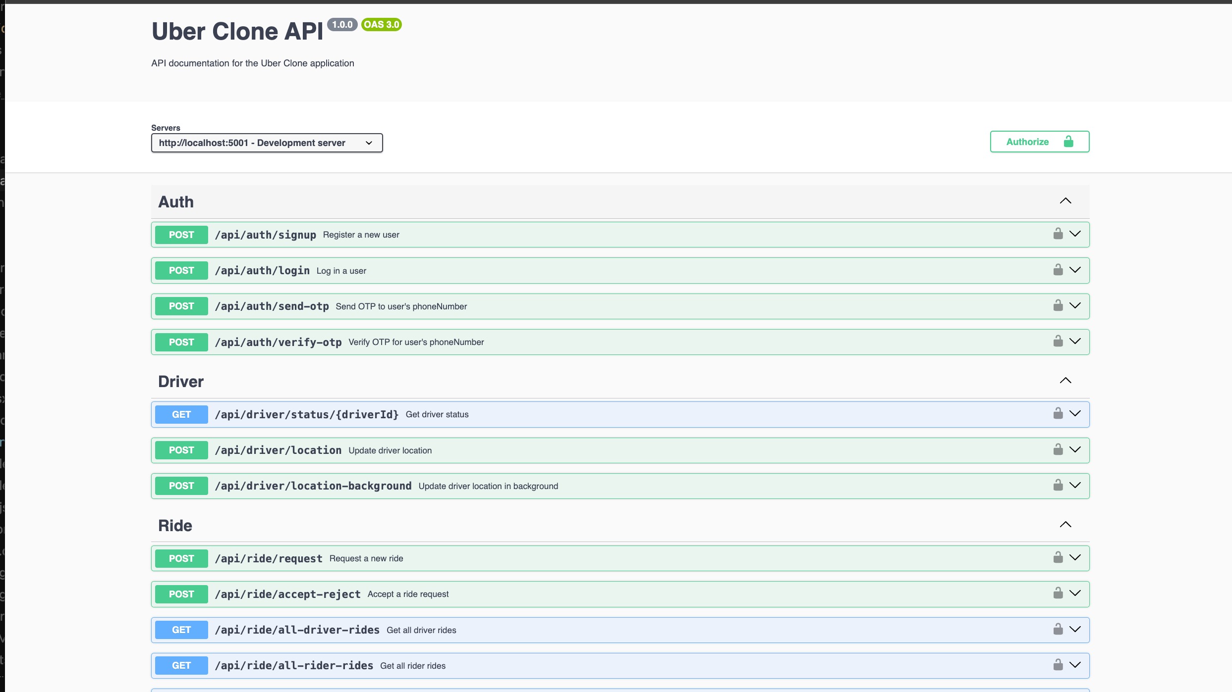The height and width of the screenshot is (692, 1232).
Task: Click the lock icon on /api/auth/signup
Action: coord(1058,234)
